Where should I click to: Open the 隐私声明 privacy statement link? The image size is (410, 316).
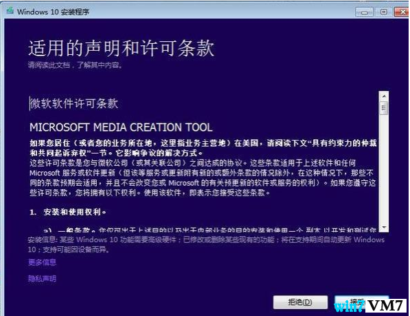click(42, 278)
